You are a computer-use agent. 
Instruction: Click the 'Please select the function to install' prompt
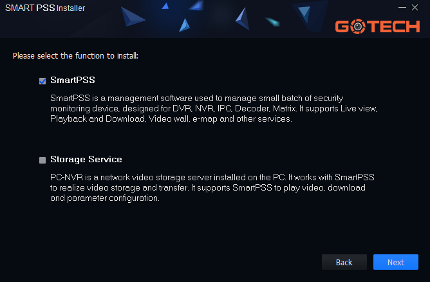coord(75,56)
